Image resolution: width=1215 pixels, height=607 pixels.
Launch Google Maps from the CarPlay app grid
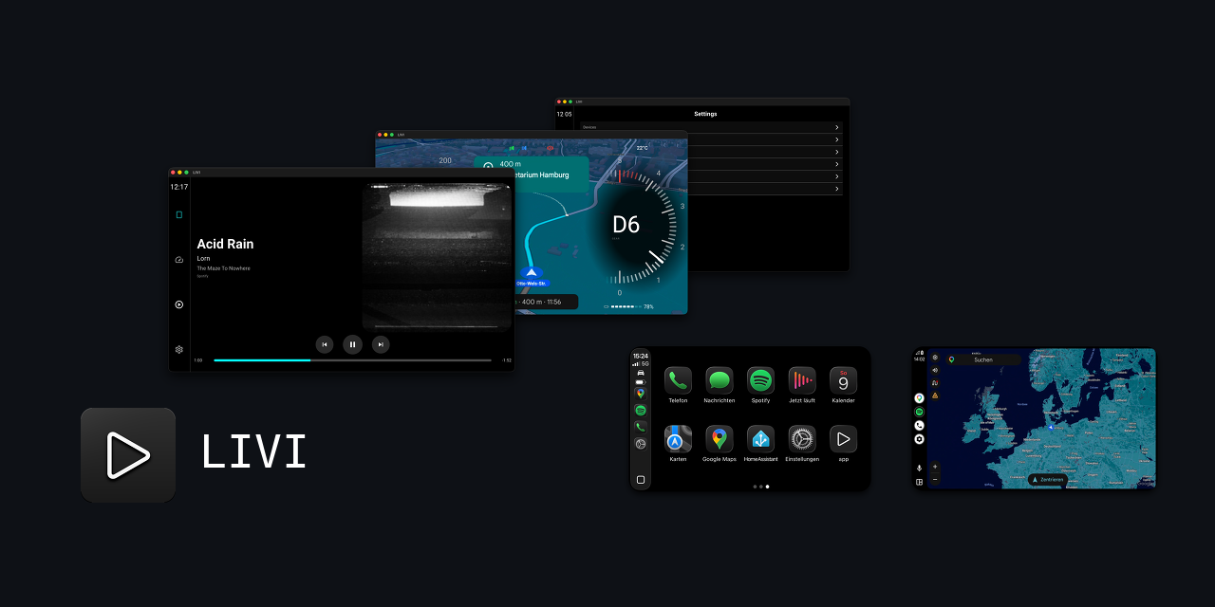[720, 439]
